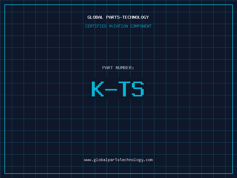The height and width of the screenshot is (178, 237).
Task: Open the www.globalpartstechnology.com link
Action: click(118, 160)
